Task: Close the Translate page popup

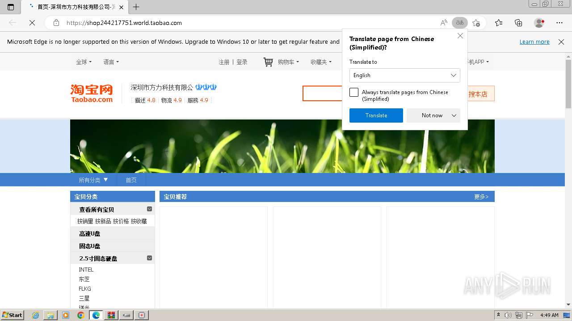Action: pyautogui.click(x=460, y=36)
